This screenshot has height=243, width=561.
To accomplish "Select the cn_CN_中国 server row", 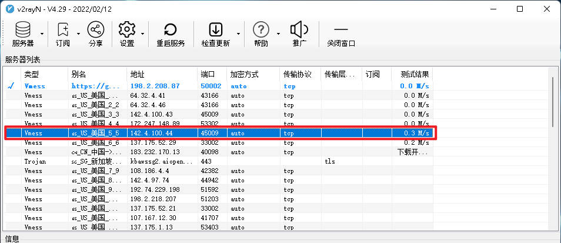I will pyautogui.click(x=218, y=152).
